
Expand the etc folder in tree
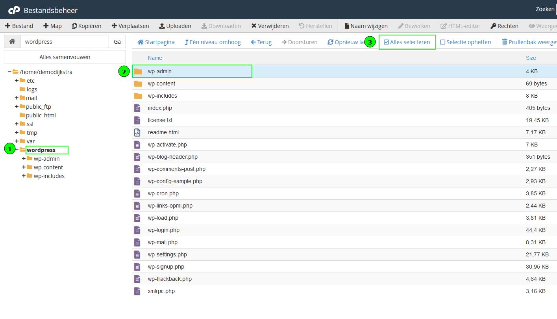(x=17, y=80)
